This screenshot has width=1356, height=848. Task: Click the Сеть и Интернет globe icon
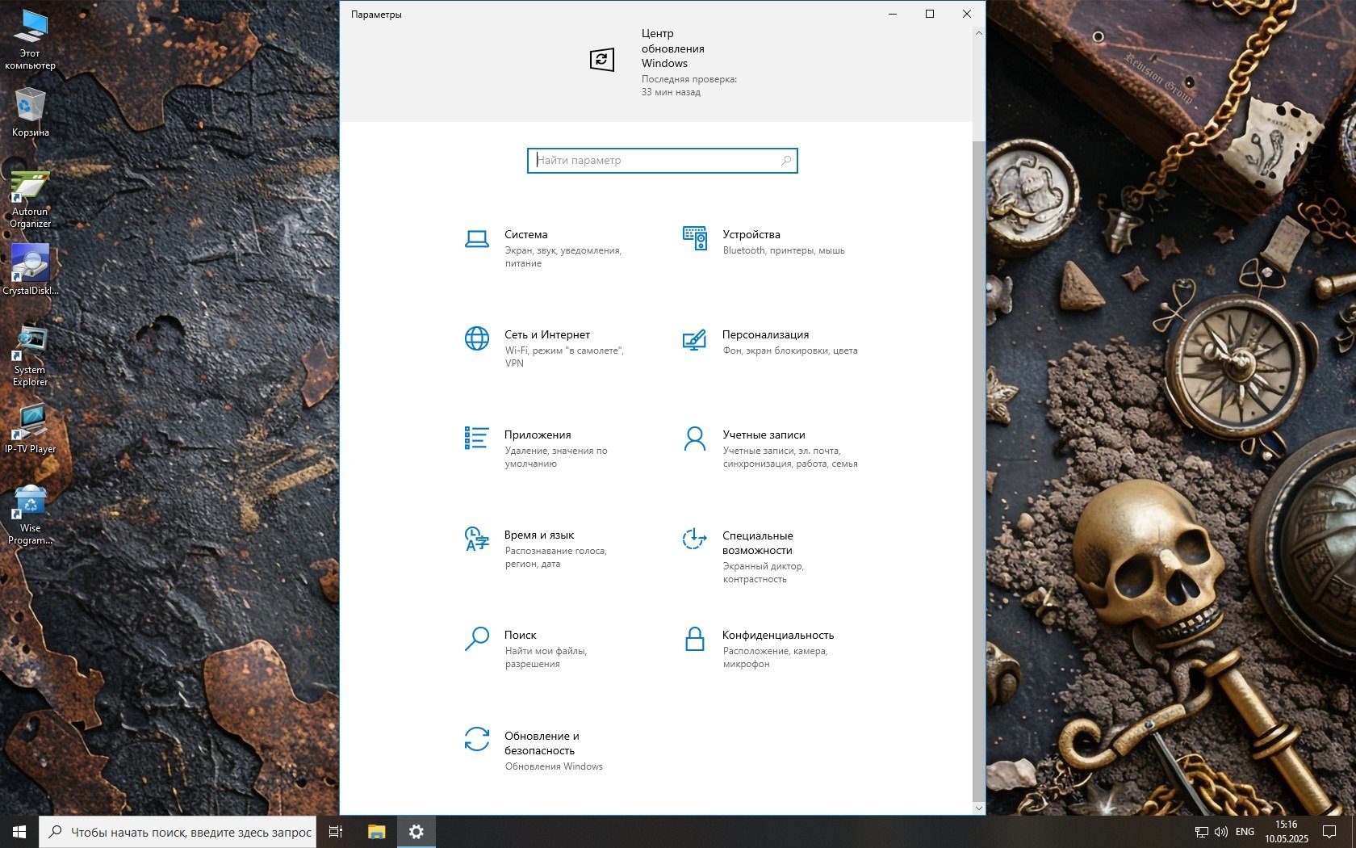coord(476,338)
